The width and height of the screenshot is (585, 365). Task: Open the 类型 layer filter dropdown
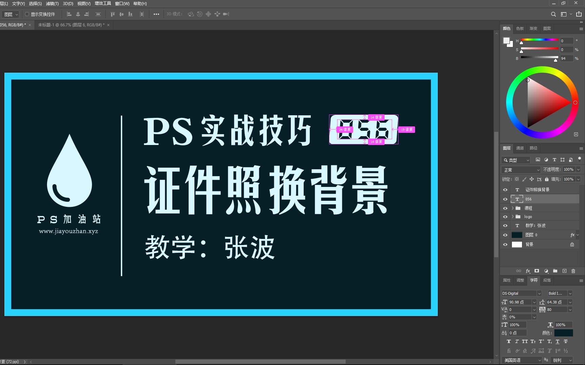coord(516,160)
